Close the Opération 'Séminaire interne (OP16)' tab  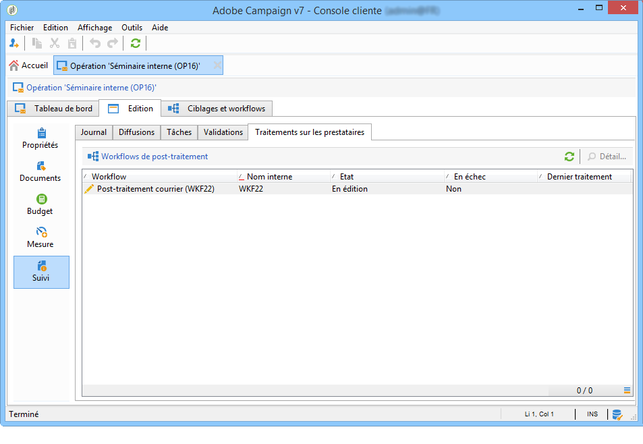pyautogui.click(x=217, y=65)
